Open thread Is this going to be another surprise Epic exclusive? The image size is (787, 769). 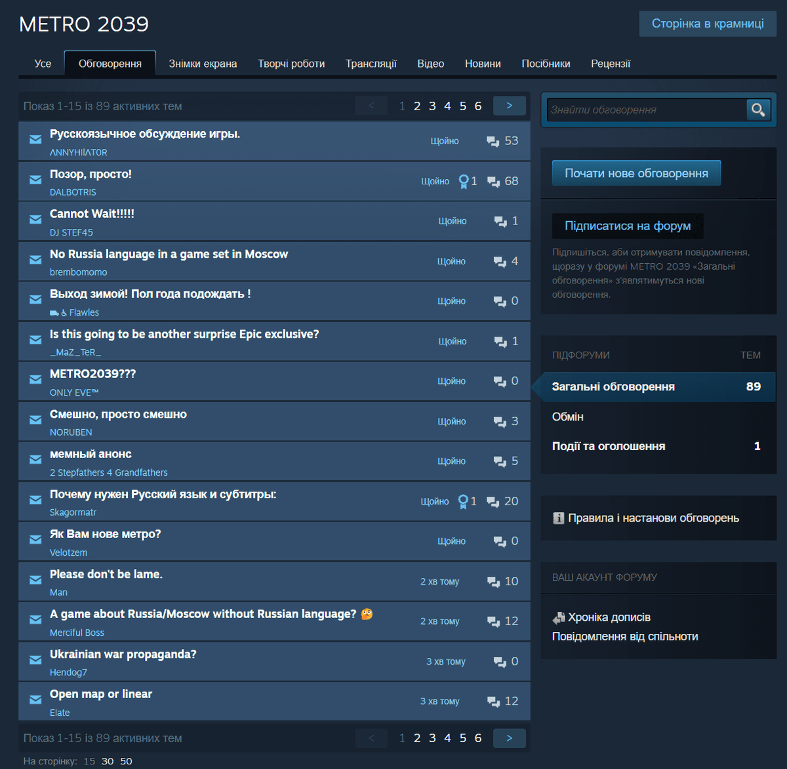click(x=184, y=334)
